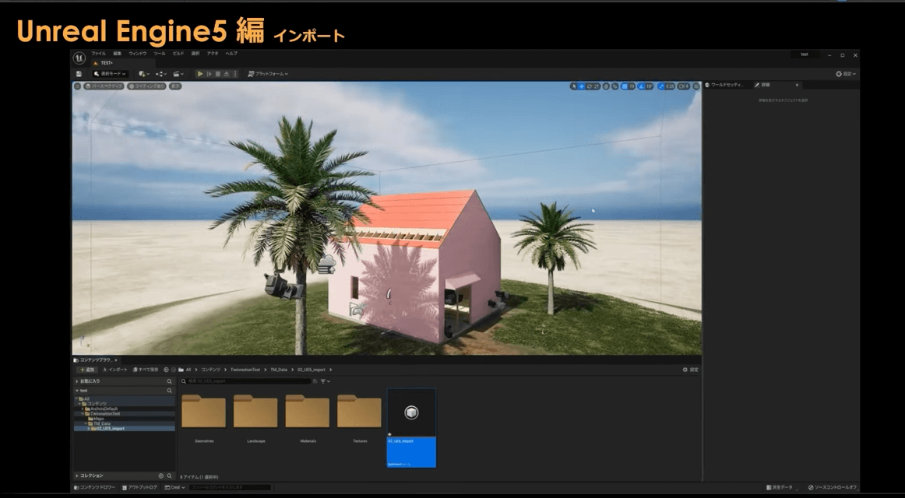Screen dimensions: 905x498
Task: Adjust the camera speed button
Action: click(x=684, y=86)
